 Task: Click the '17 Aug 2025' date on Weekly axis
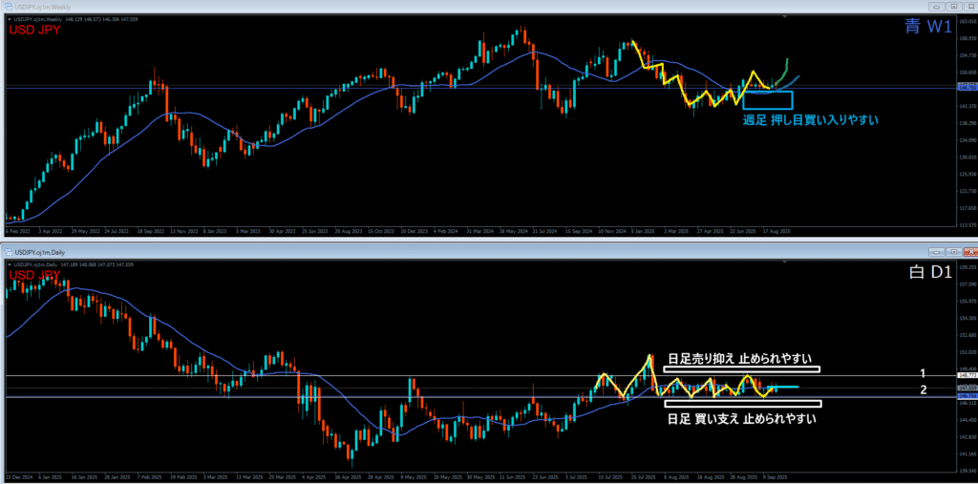pos(777,231)
